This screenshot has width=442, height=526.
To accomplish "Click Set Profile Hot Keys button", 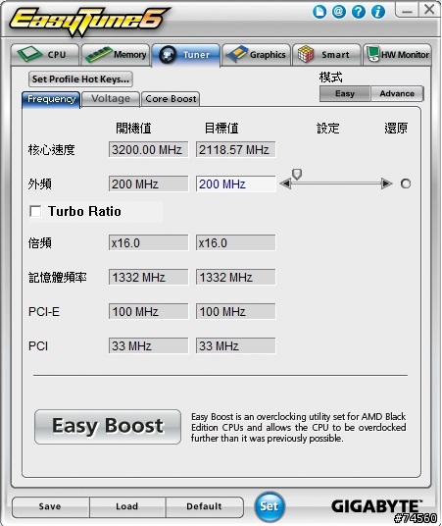I will point(80,79).
